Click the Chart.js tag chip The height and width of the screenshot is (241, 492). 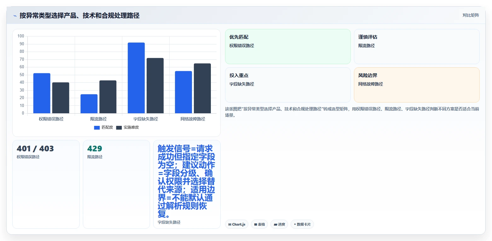click(x=237, y=224)
